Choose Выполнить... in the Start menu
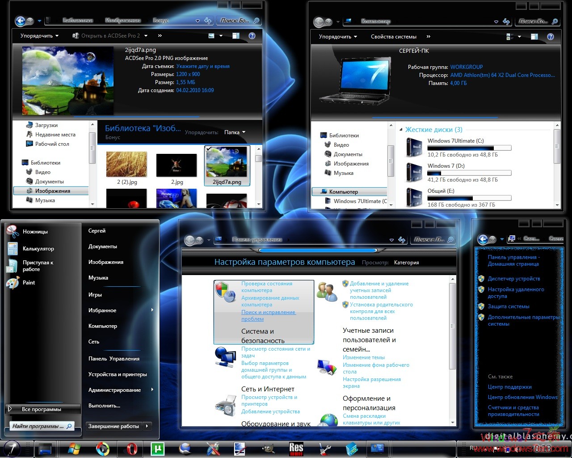572x458 pixels. 104,406
